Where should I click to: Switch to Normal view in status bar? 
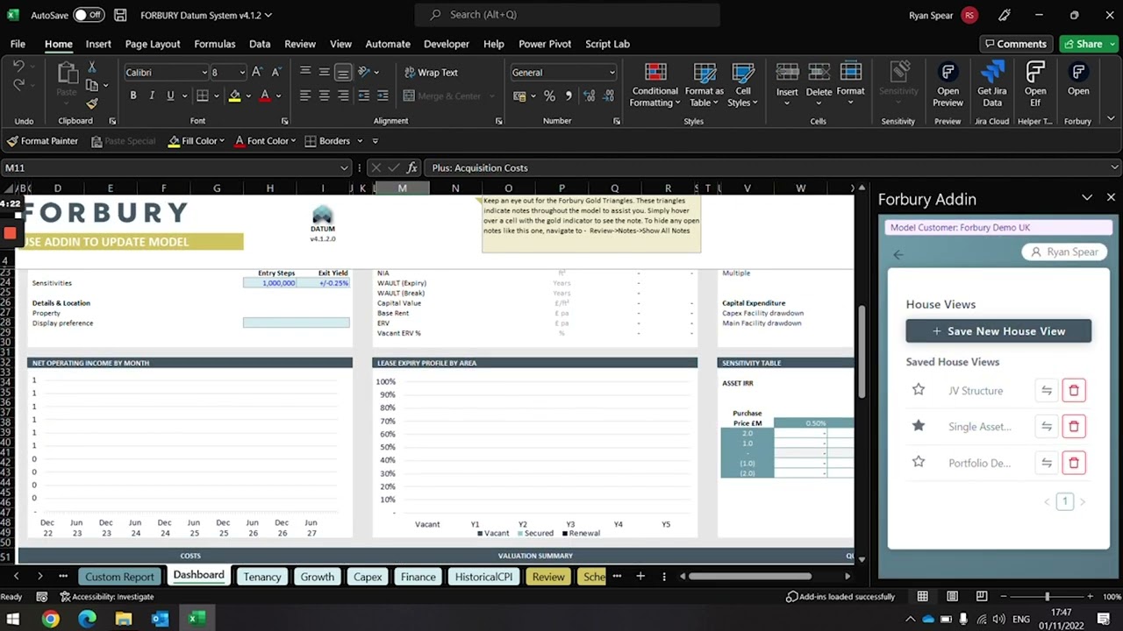(x=922, y=597)
